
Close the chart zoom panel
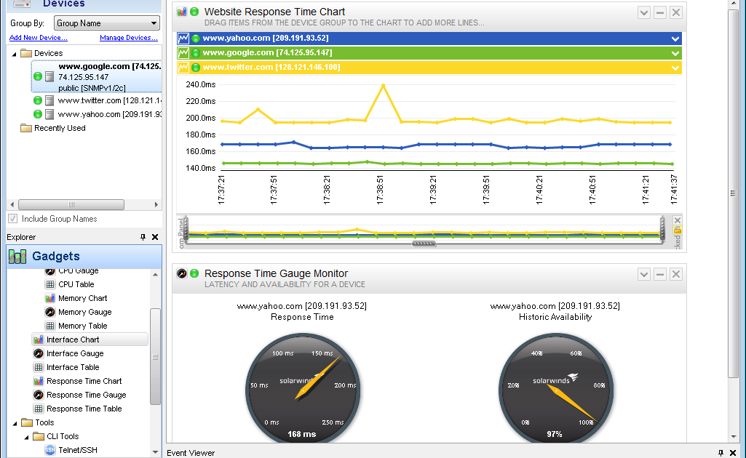pyautogui.click(x=678, y=220)
